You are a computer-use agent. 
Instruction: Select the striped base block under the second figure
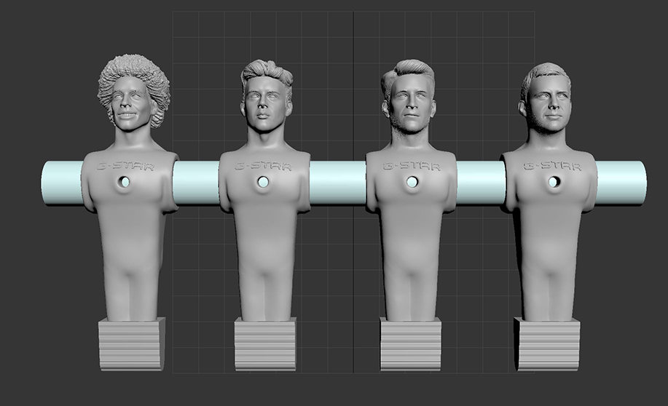[265, 344]
